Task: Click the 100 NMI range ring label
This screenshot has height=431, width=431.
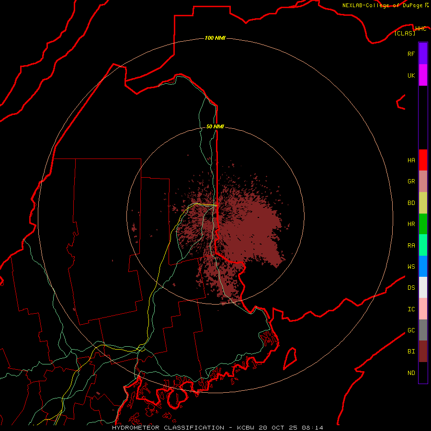Action: [215, 38]
